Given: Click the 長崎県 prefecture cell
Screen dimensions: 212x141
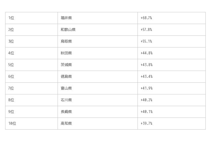Looking at the screenshot, I should click(66, 112).
